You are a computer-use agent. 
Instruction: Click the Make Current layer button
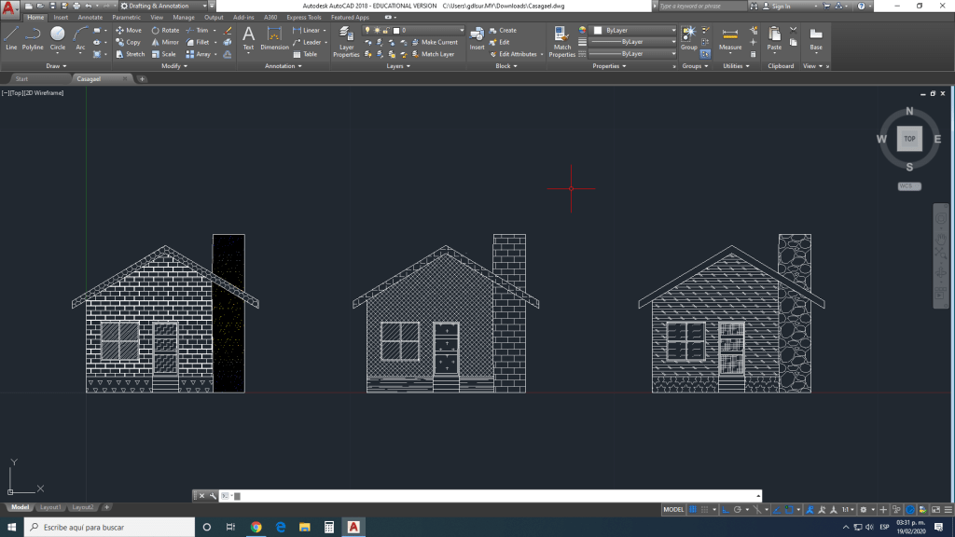[435, 42]
